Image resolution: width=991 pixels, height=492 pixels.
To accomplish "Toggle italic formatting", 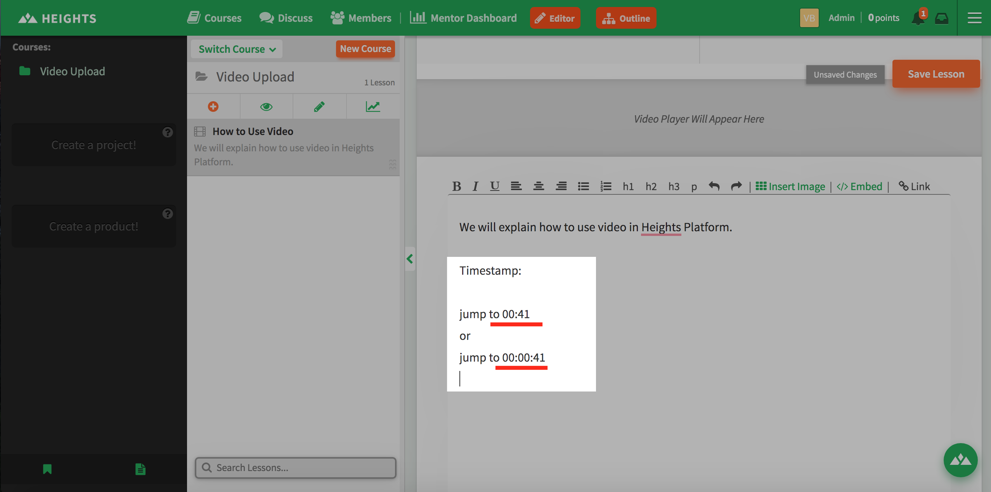I will pos(475,187).
